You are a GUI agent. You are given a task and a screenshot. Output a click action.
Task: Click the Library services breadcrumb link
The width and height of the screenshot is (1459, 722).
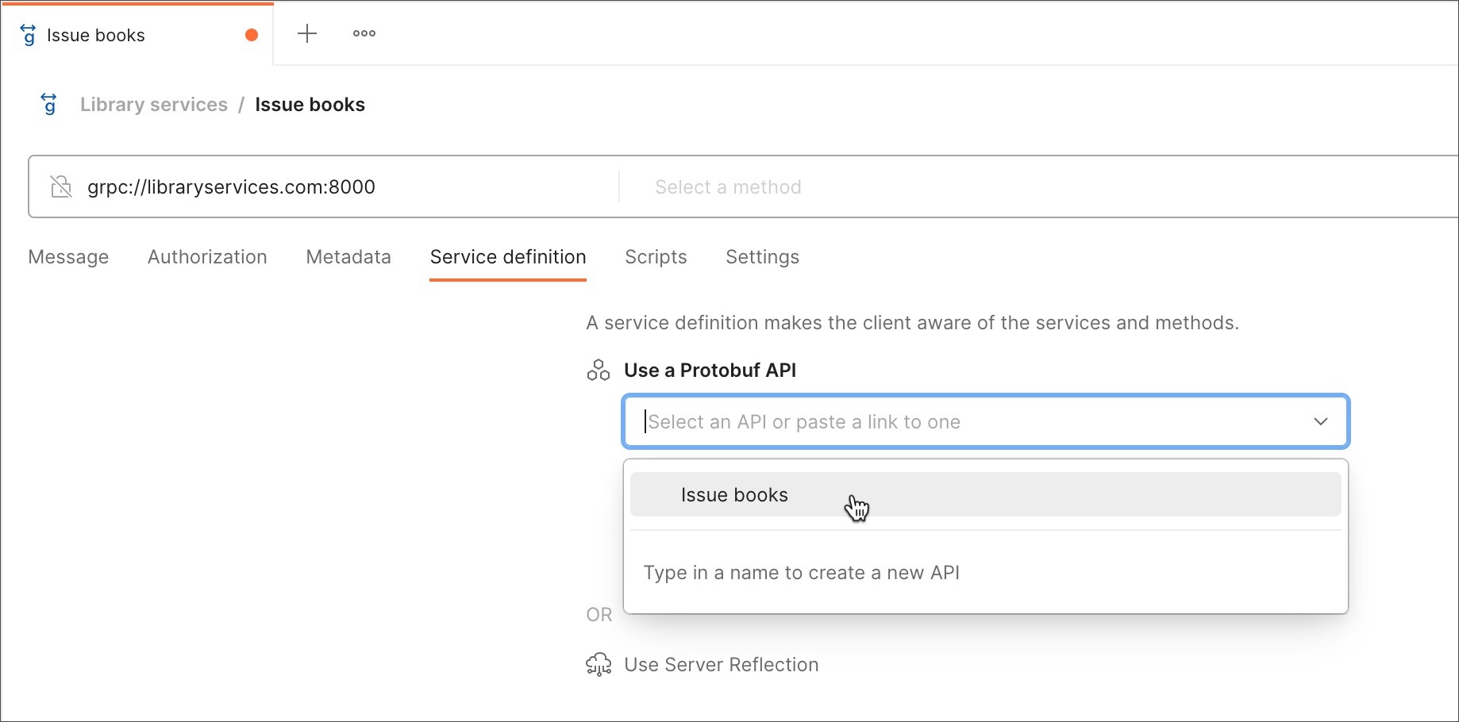[154, 105]
